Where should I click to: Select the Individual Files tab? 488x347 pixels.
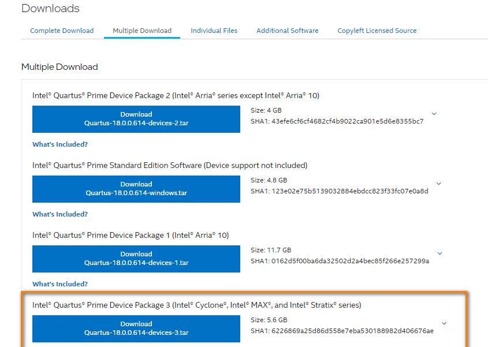(214, 31)
